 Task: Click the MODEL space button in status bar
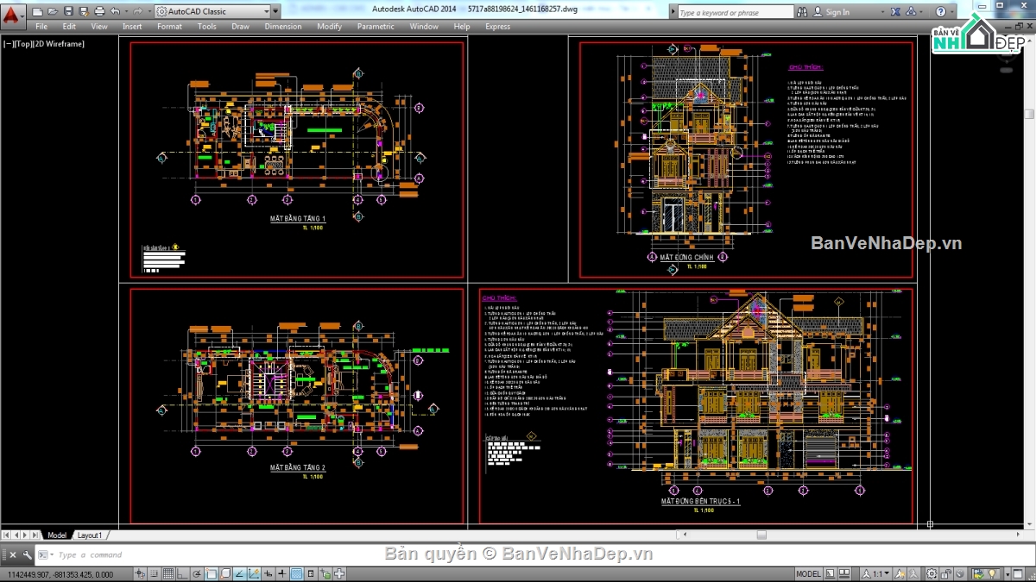(808, 574)
